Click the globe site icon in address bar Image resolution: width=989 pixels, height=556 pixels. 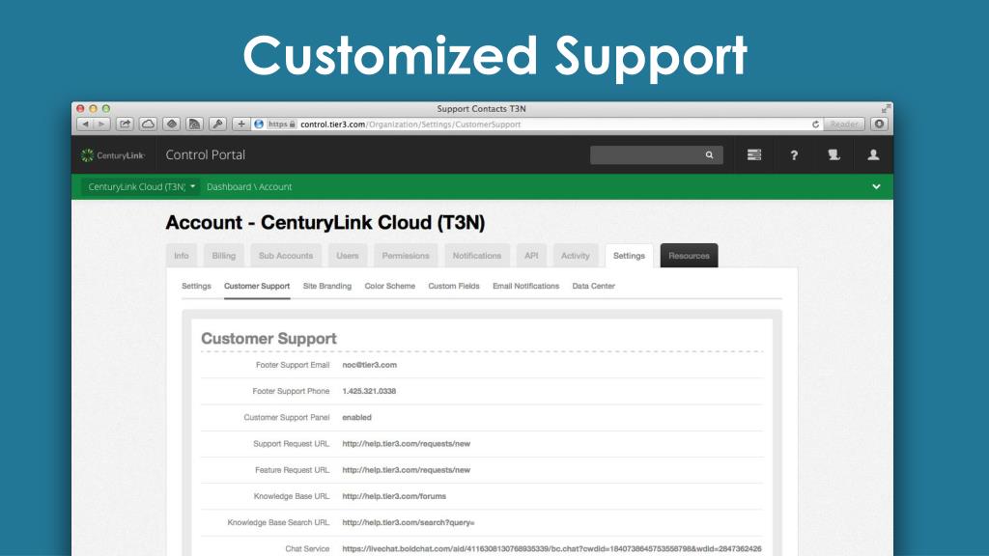pos(259,125)
